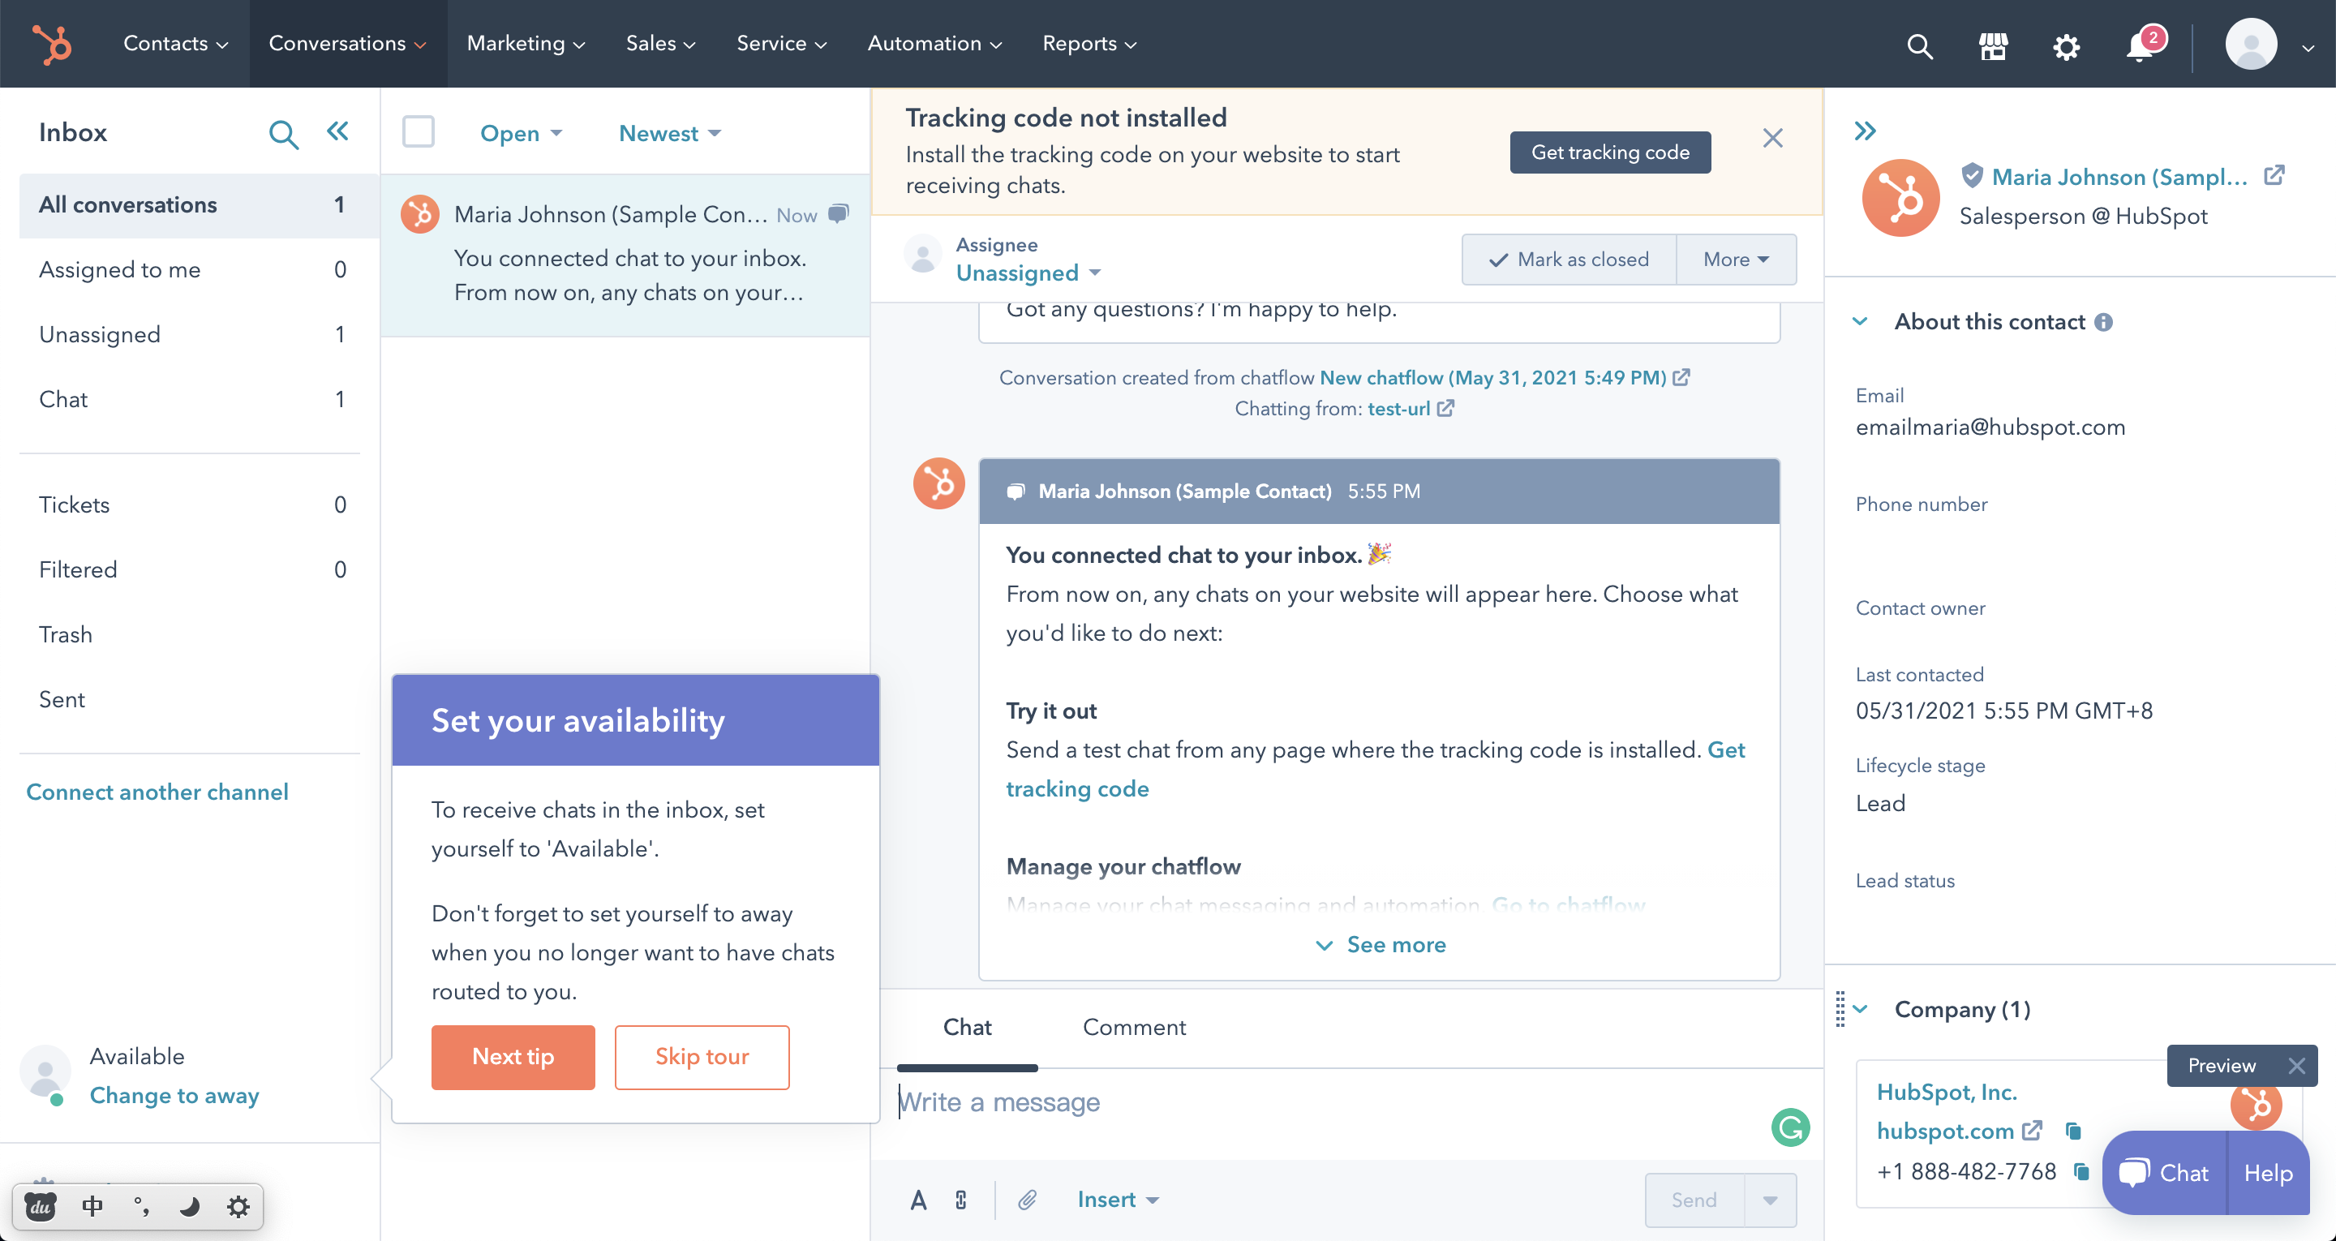Image resolution: width=2336 pixels, height=1241 pixels.
Task: Open the Service menu
Action: [x=782, y=44]
